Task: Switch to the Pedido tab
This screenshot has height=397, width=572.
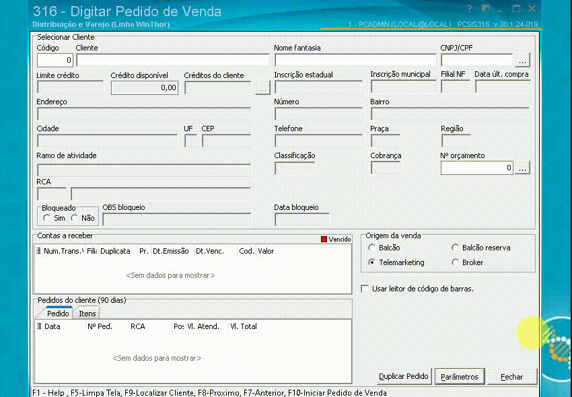Action: (58, 314)
